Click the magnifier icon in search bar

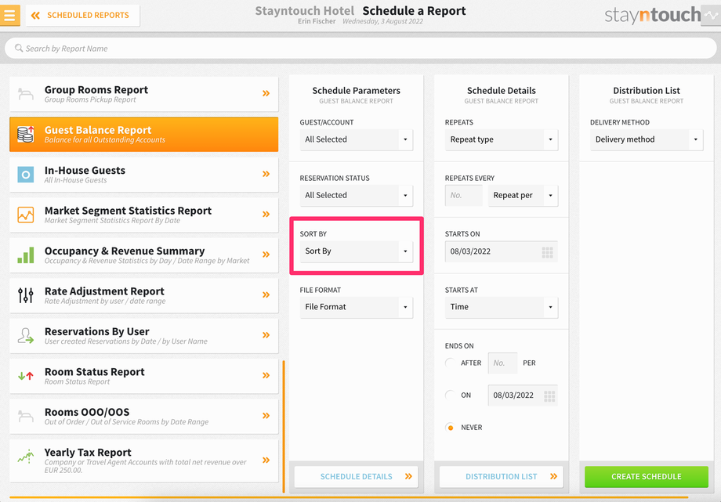19,49
